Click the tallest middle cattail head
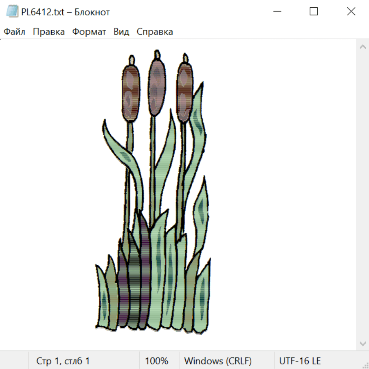 point(157,86)
